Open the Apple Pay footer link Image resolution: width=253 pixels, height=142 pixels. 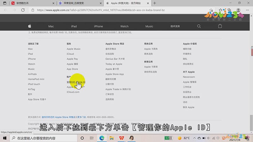(72, 59)
